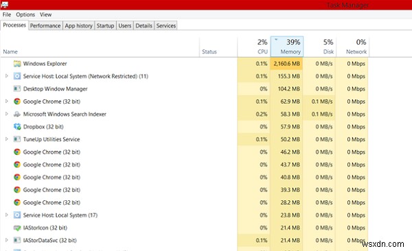Switch to the Services tab
The image size is (412, 251).
165,26
